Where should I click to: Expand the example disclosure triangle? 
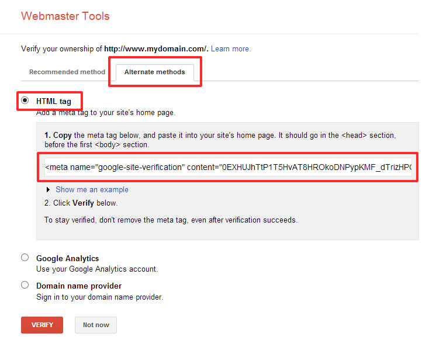pos(48,189)
